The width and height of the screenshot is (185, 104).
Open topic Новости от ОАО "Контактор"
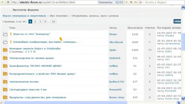coord(32,34)
